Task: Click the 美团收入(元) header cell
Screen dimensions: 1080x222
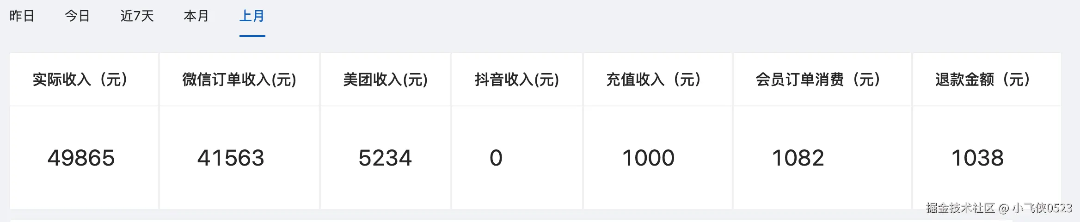Action: click(386, 80)
